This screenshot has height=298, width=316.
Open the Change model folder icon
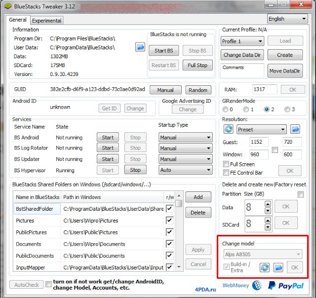pos(278,267)
